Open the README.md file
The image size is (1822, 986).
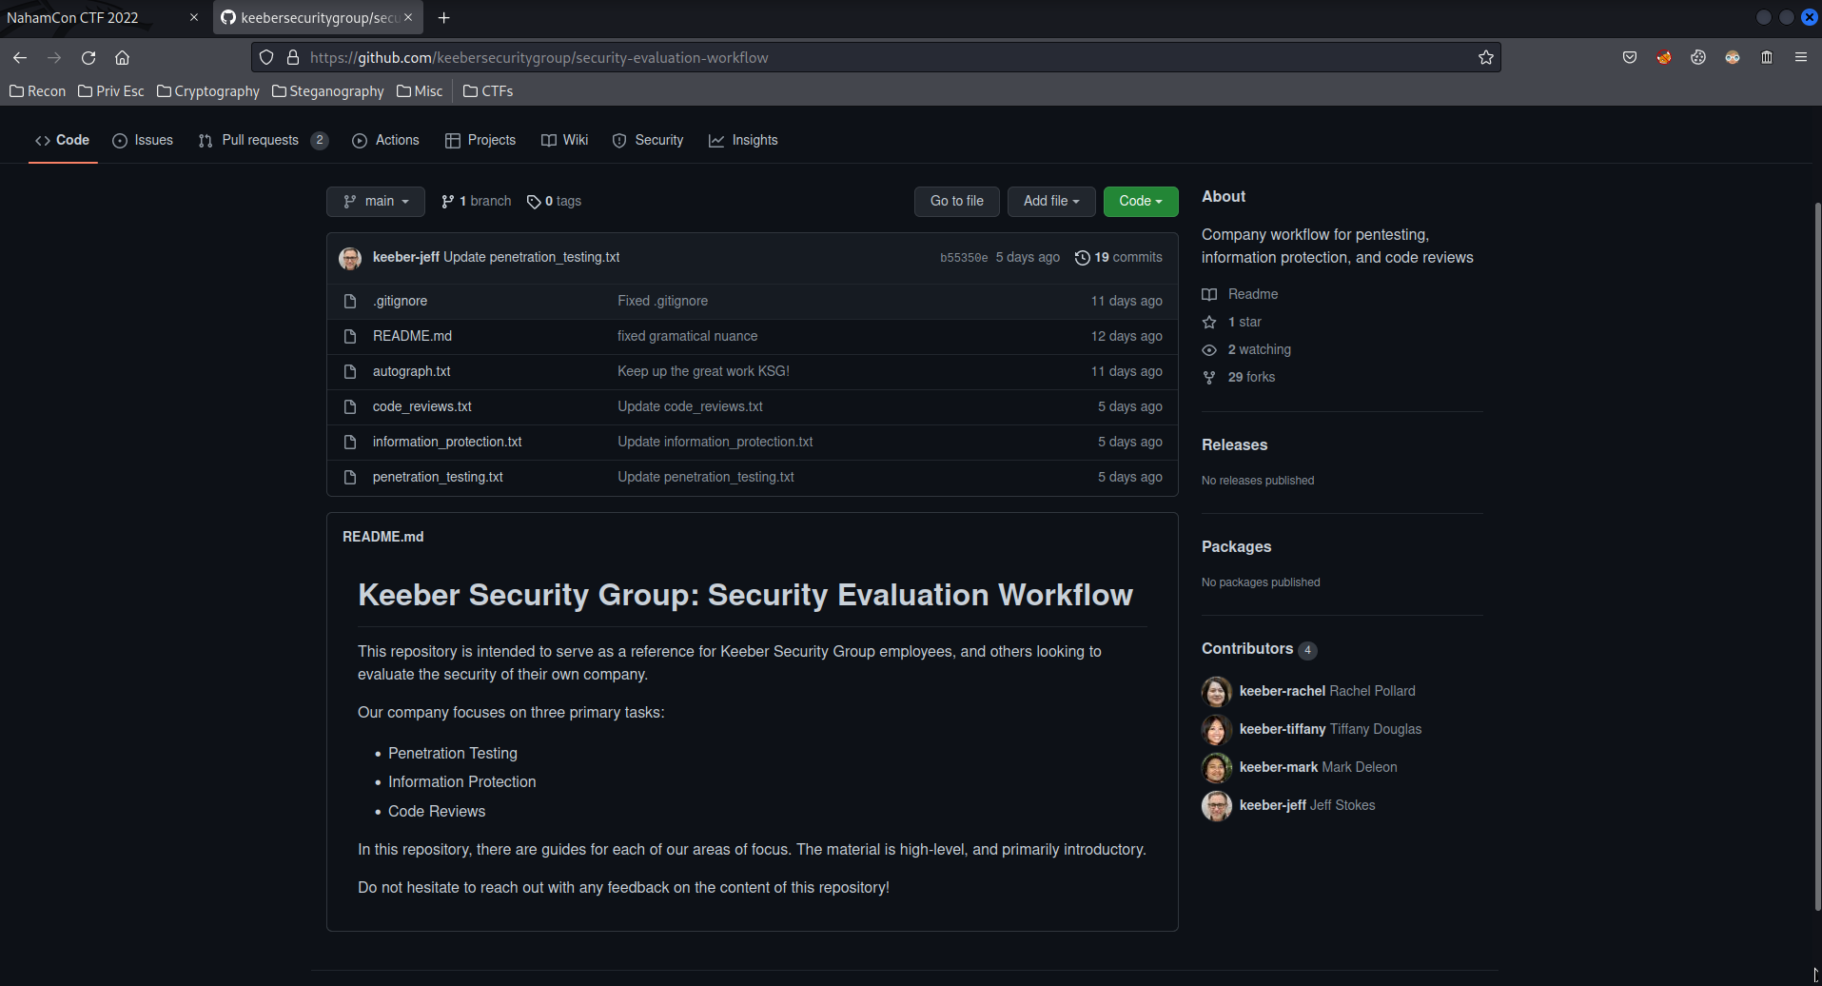pos(412,336)
